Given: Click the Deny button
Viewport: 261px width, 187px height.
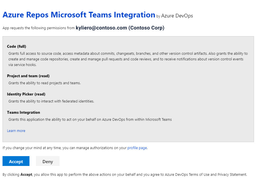Looking at the screenshot, I should 48,161.
